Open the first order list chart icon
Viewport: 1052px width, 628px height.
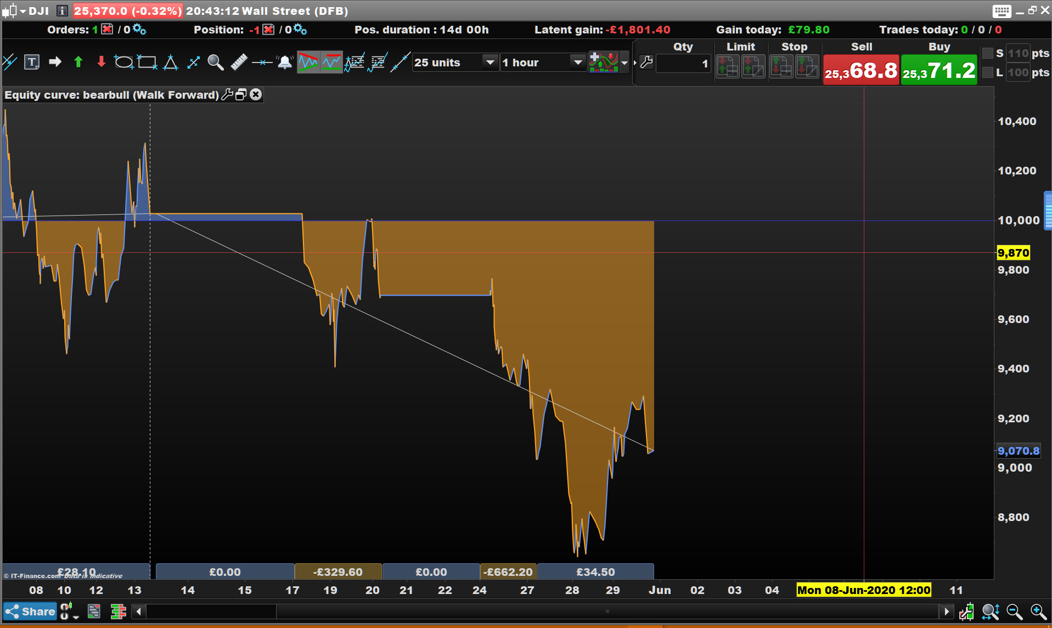coord(355,62)
